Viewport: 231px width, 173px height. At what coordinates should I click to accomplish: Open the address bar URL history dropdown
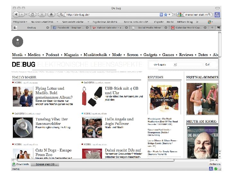[x=169, y=14]
